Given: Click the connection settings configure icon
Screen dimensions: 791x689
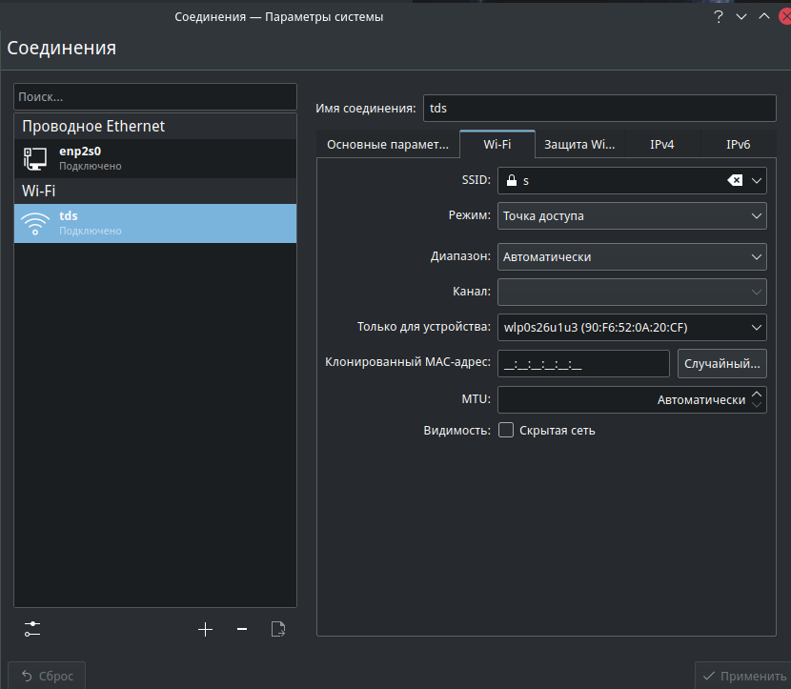Looking at the screenshot, I should (32, 629).
